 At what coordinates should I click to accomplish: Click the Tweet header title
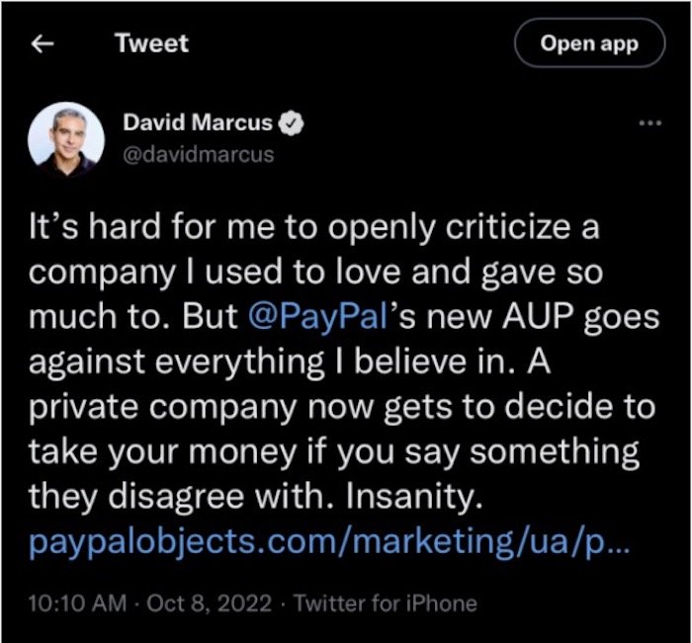coord(150,43)
